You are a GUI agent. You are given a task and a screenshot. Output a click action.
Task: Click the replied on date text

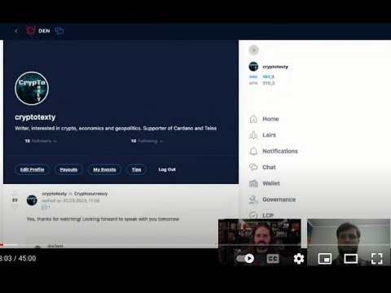point(71,201)
